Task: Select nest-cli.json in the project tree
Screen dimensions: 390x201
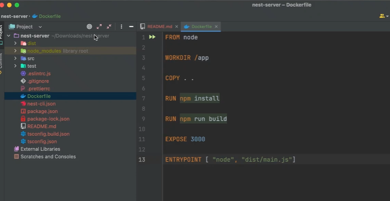Action: tap(42, 104)
